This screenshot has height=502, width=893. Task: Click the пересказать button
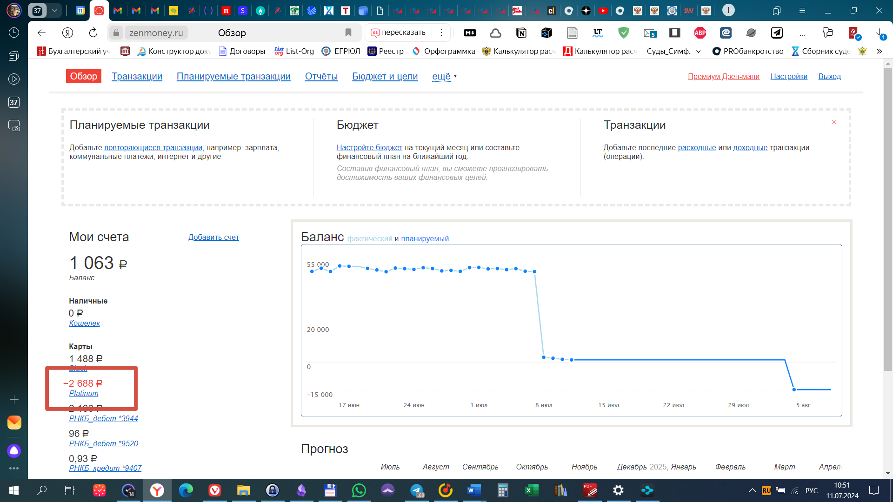click(398, 33)
